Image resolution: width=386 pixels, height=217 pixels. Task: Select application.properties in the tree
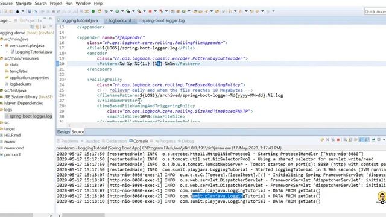(x=29, y=78)
